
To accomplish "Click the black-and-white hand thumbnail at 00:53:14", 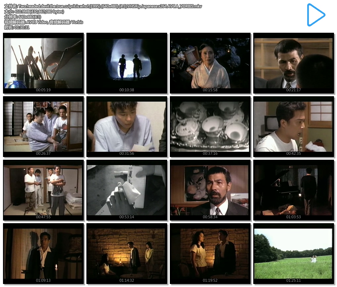I will coord(127,190).
